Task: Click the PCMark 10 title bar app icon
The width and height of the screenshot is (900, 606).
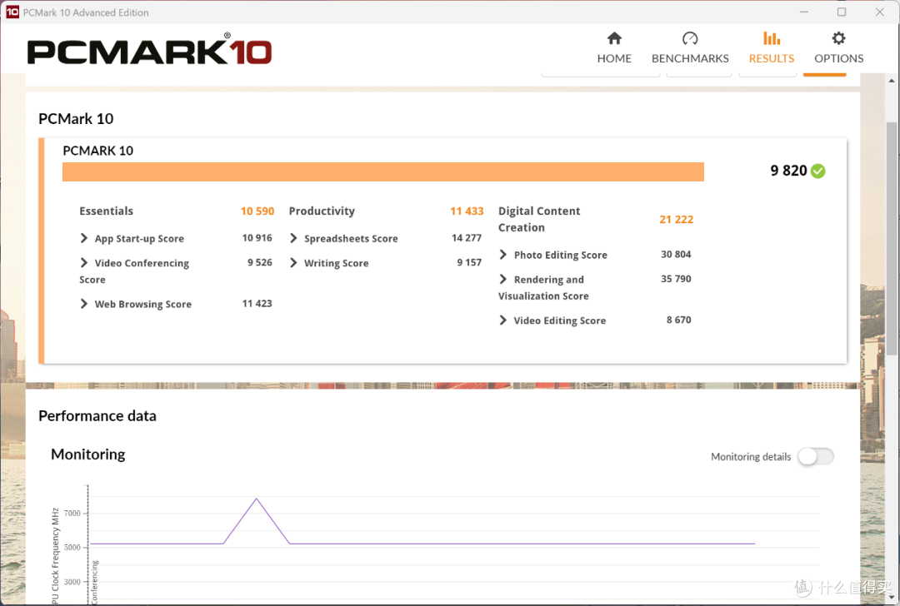Action: click(12, 12)
